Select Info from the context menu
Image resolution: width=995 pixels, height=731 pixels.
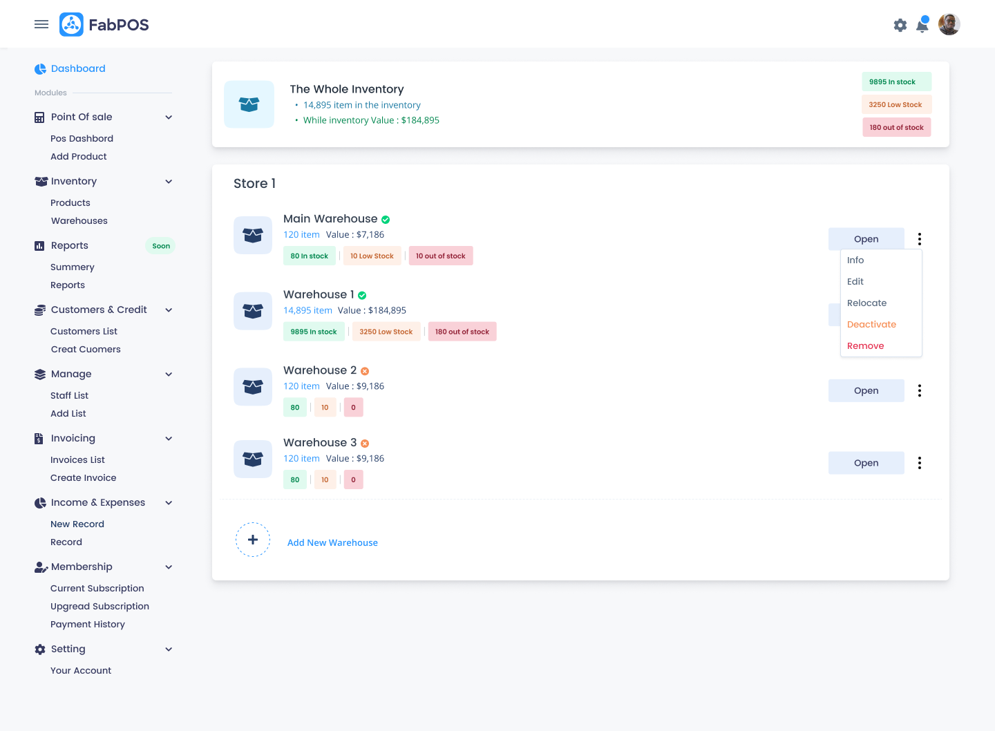point(855,260)
